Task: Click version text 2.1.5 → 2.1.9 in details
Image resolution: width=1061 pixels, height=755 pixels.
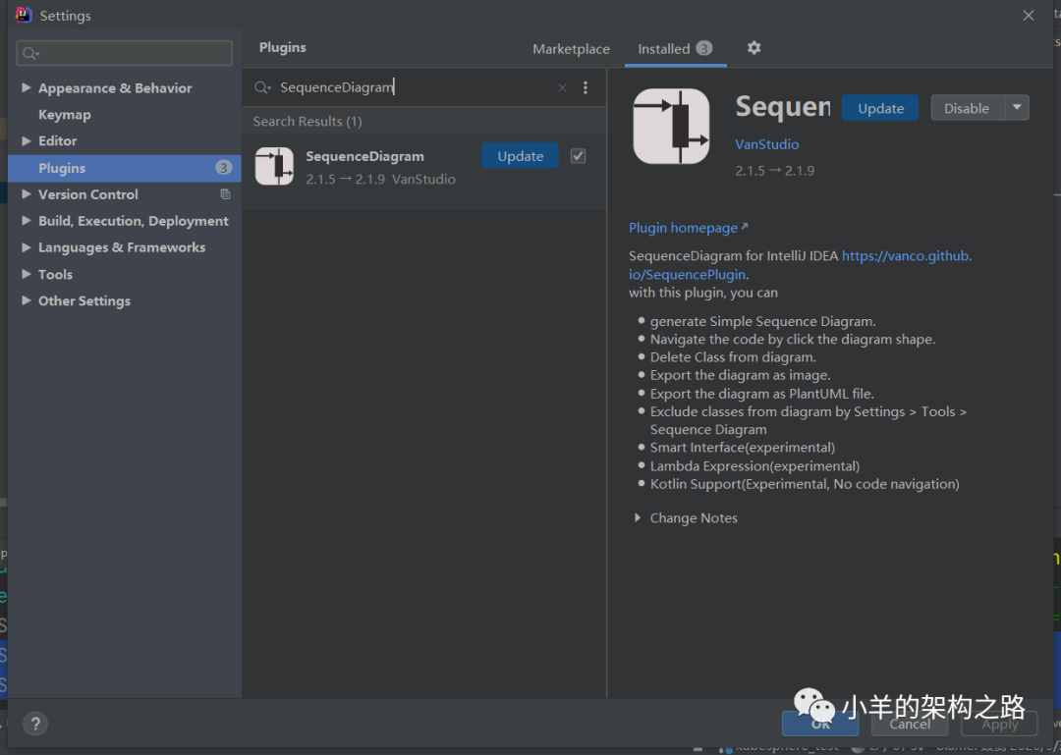Action: [x=775, y=171]
